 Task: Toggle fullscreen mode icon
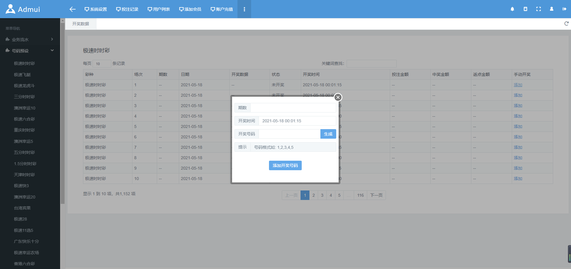[x=538, y=9]
